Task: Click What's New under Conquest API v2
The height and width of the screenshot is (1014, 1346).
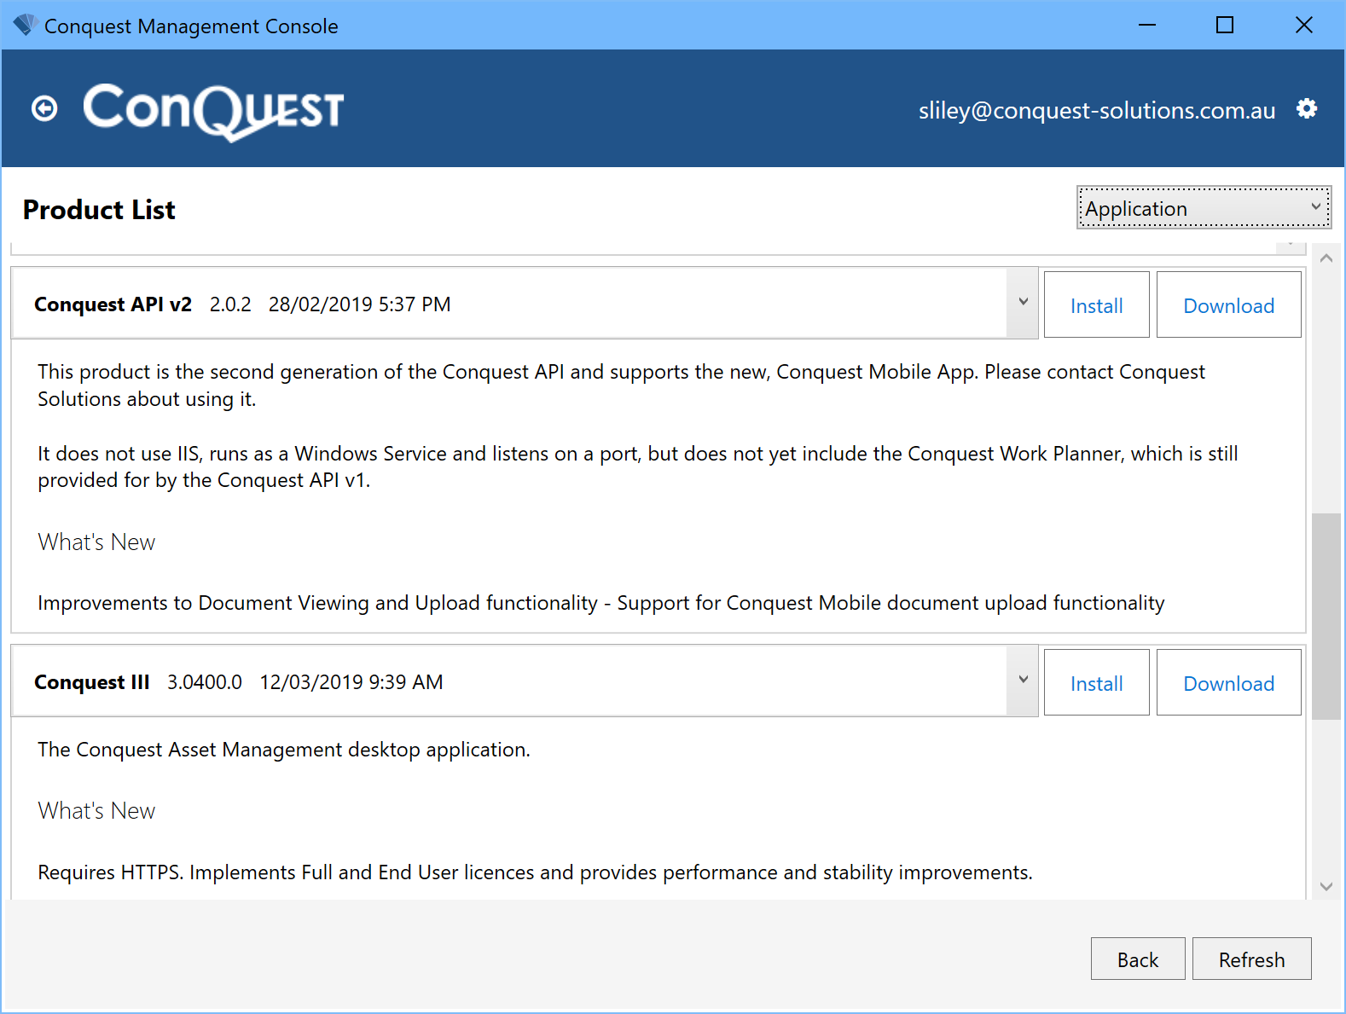Action: pos(96,542)
